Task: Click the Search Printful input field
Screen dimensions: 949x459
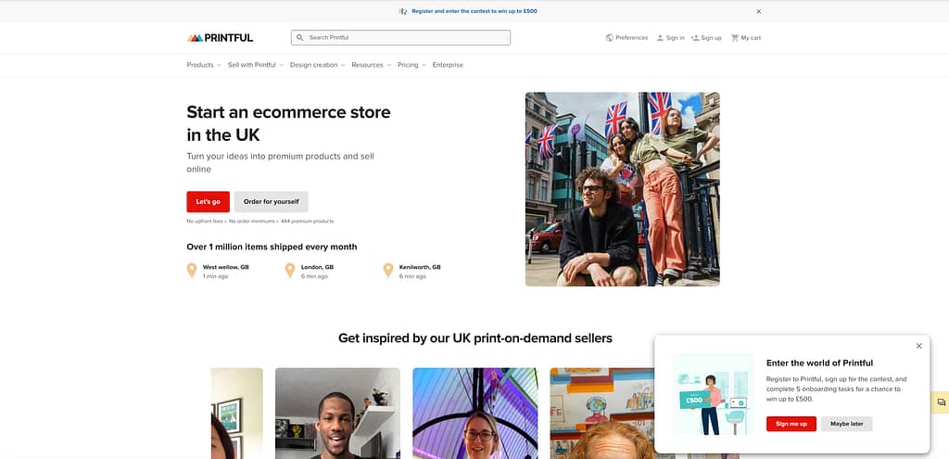Action: click(x=400, y=37)
